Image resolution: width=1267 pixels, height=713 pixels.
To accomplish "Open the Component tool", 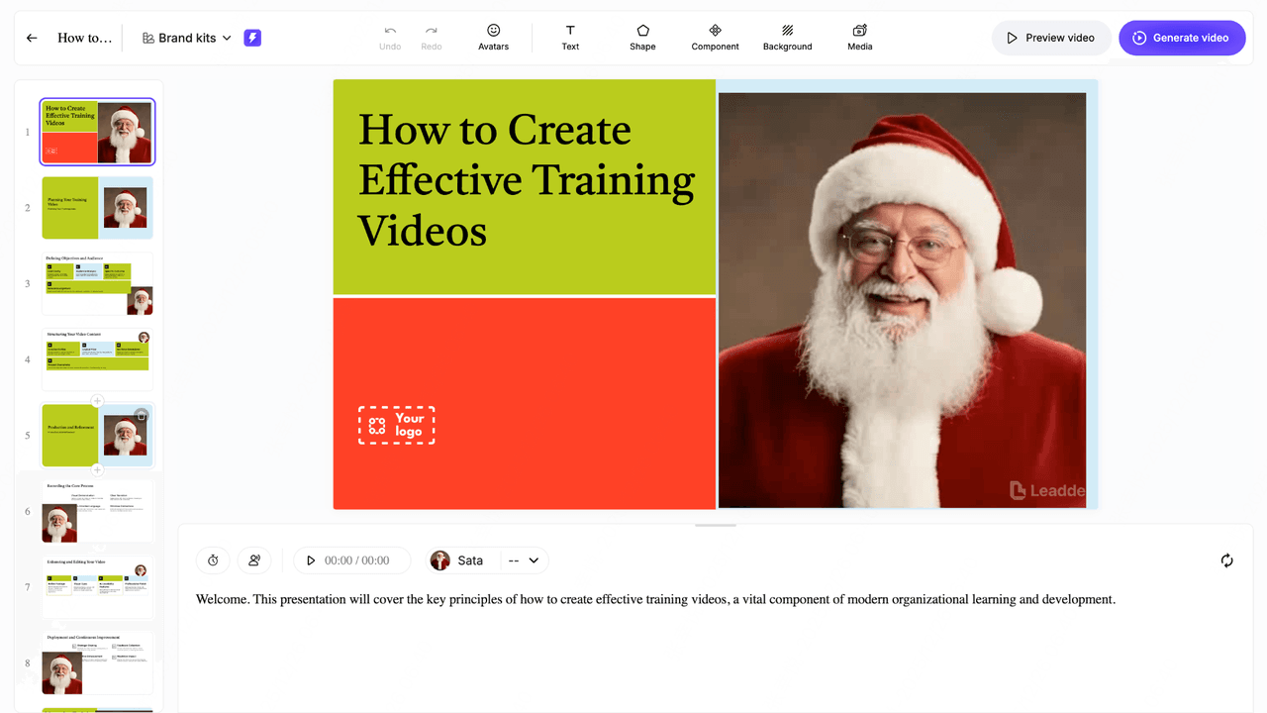I will coord(715,38).
